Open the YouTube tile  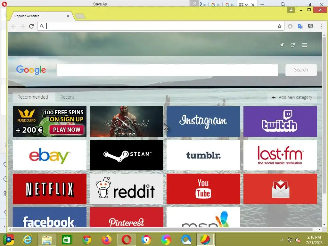(x=203, y=189)
